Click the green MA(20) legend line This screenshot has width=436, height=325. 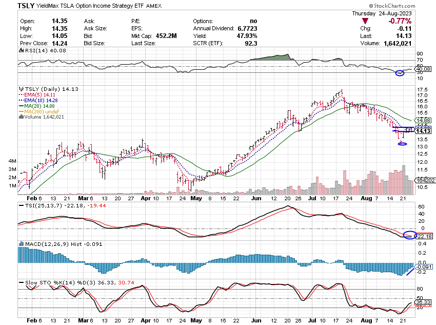22,106
